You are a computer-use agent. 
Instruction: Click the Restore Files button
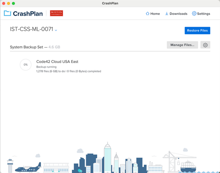pyautogui.click(x=197, y=31)
